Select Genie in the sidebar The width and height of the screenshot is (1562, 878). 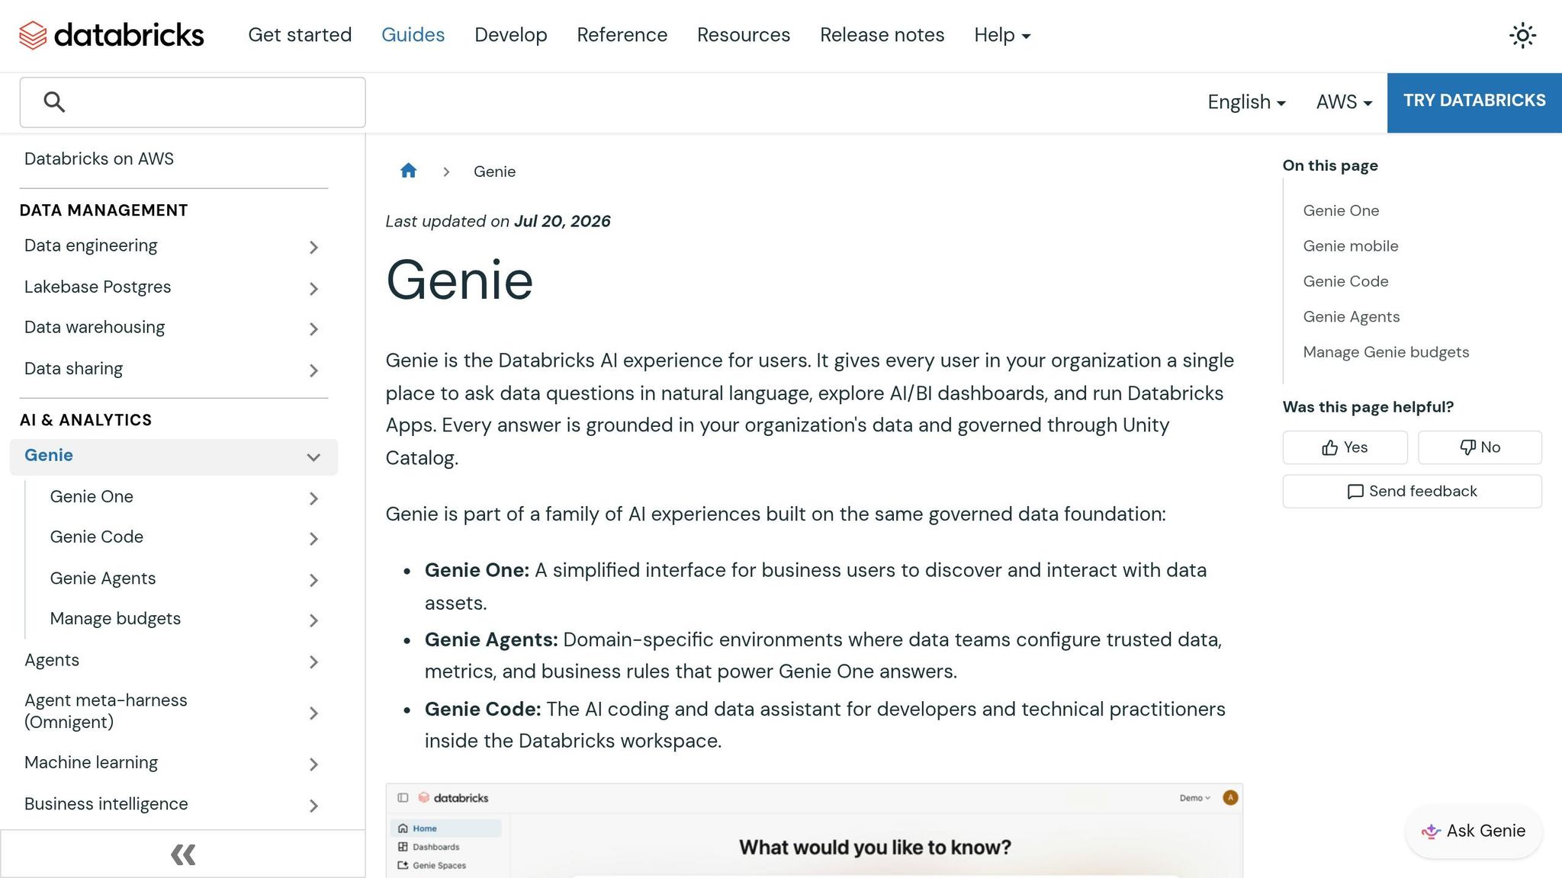point(49,455)
